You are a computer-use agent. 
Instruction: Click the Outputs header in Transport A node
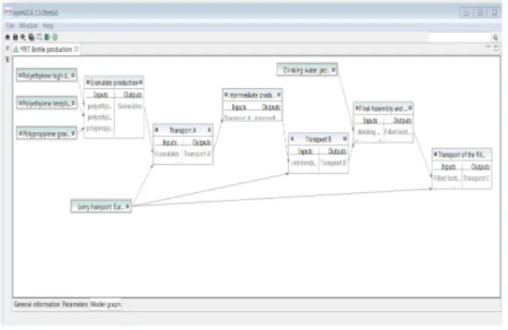tap(201, 142)
